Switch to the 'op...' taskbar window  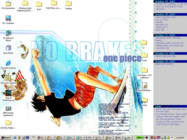(60, 138)
